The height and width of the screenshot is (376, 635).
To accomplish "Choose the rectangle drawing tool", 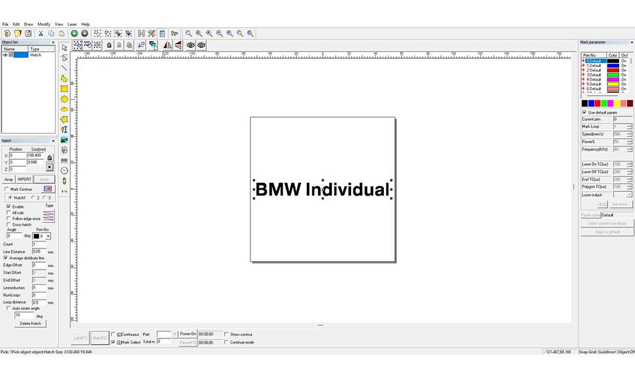I will (x=65, y=89).
